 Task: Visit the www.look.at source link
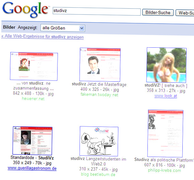point(166,96)
